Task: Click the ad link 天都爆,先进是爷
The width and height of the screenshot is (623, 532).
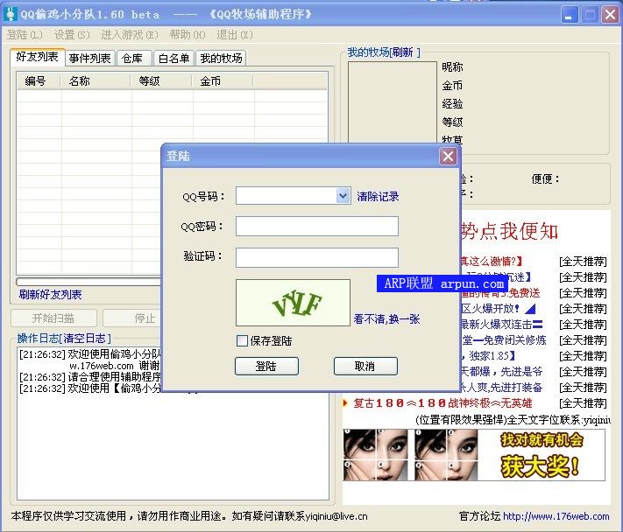Action: pos(502,372)
